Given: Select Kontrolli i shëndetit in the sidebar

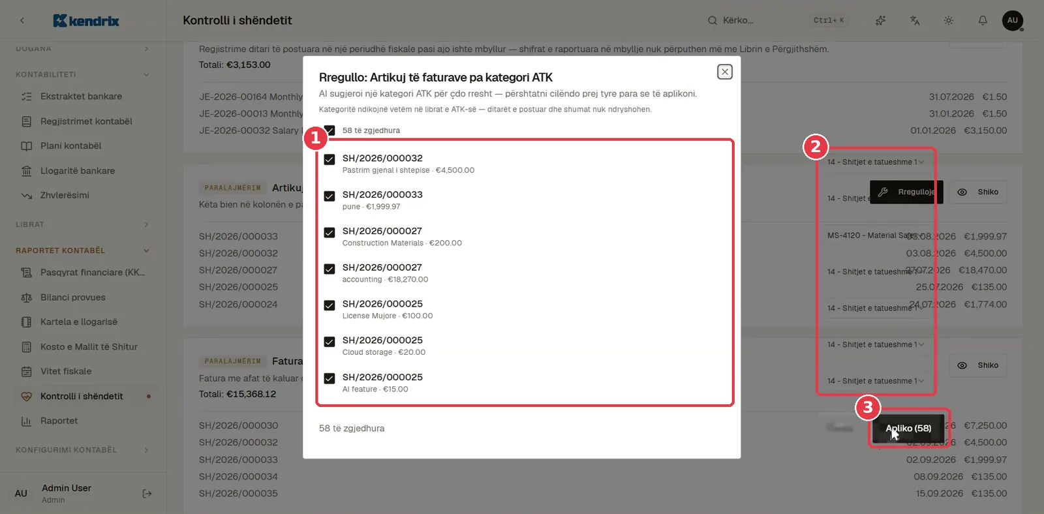Looking at the screenshot, I should point(85,397).
